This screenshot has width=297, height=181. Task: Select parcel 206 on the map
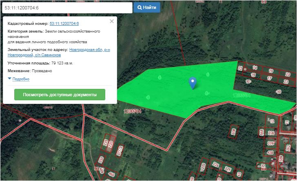[x=271, y=133]
